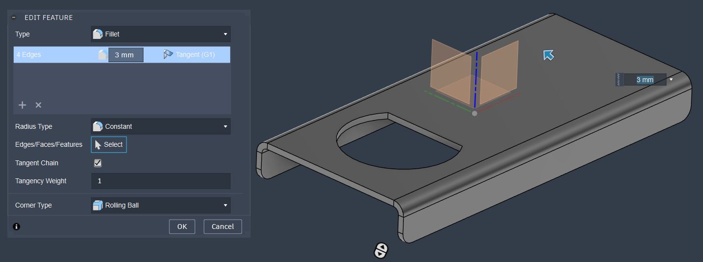Click the 3 mm viewport dimension field

(x=645, y=80)
